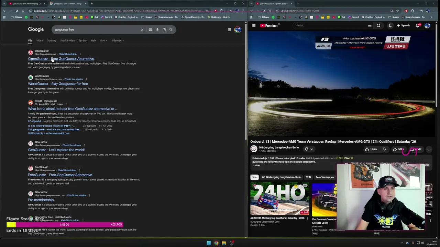The height and width of the screenshot is (247, 440).
Task: Switch to ADAC 24h Nürburgring browser tab
Action: coord(27,3)
